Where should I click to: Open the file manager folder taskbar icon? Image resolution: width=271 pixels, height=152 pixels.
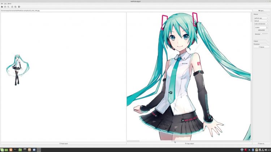coord(20,150)
